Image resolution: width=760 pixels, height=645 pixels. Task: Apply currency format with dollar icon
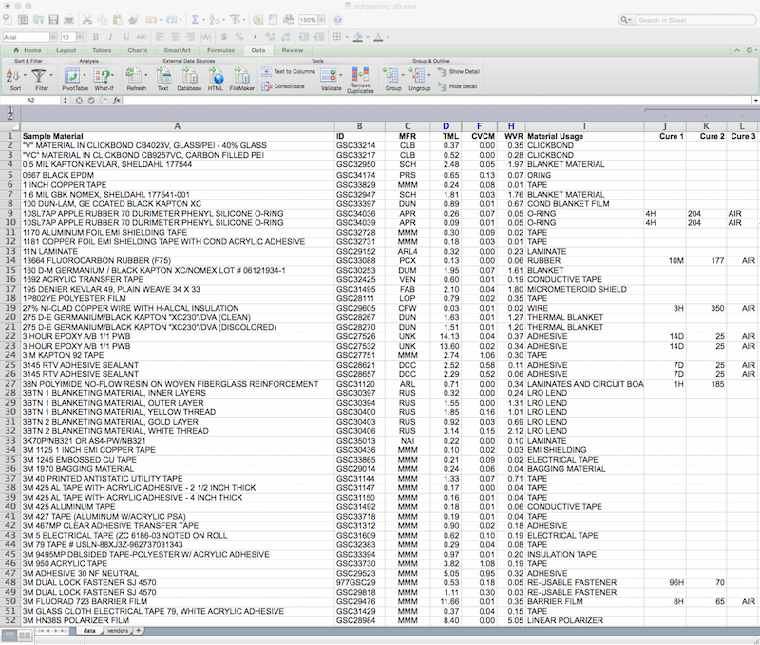point(223,37)
